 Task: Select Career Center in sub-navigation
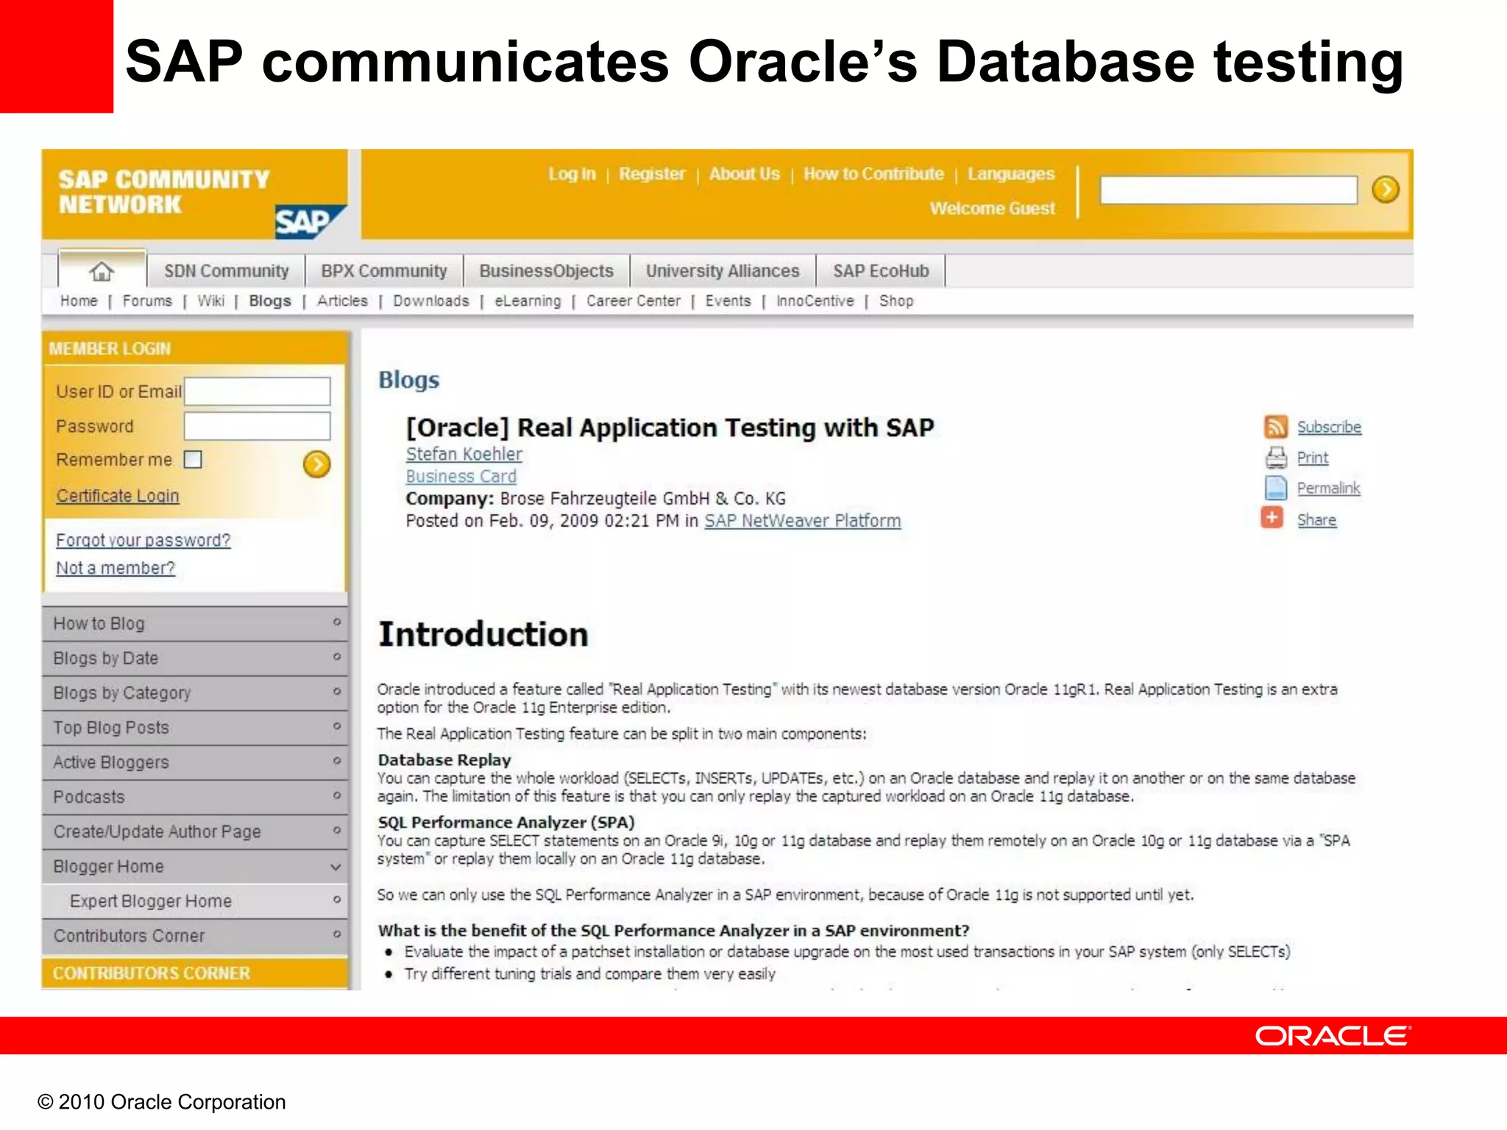(634, 301)
